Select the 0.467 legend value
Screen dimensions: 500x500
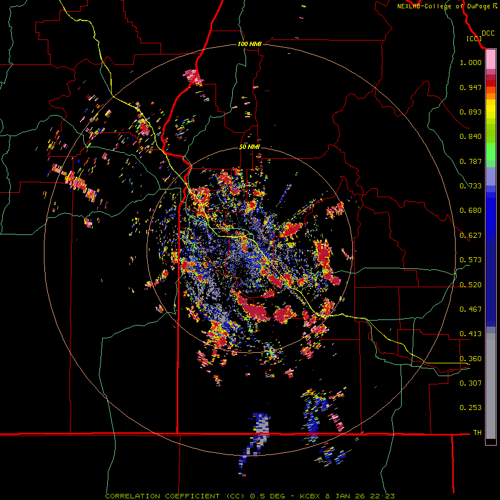click(x=471, y=309)
